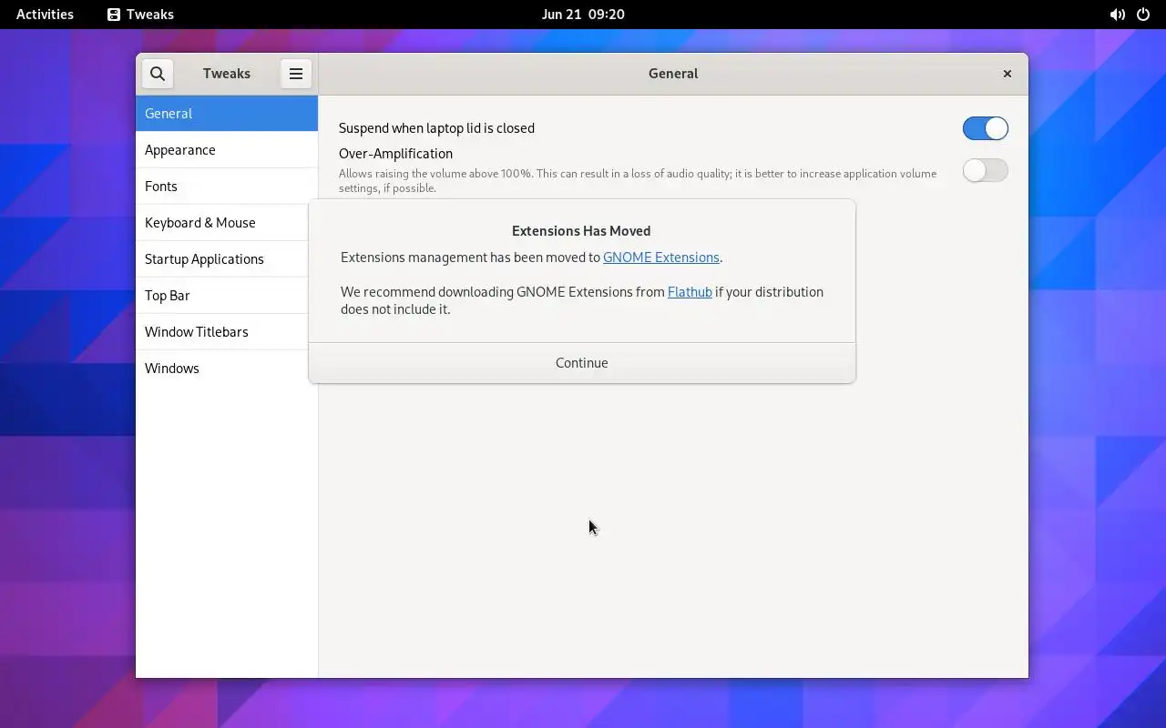Image resolution: width=1166 pixels, height=728 pixels.
Task: Go to Keyboard & Mouse settings
Action: tap(227, 223)
